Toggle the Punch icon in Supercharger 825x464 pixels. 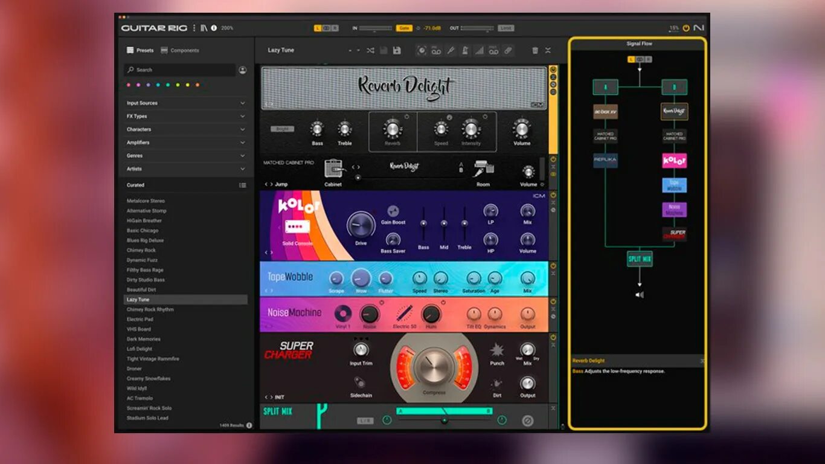[497, 350]
